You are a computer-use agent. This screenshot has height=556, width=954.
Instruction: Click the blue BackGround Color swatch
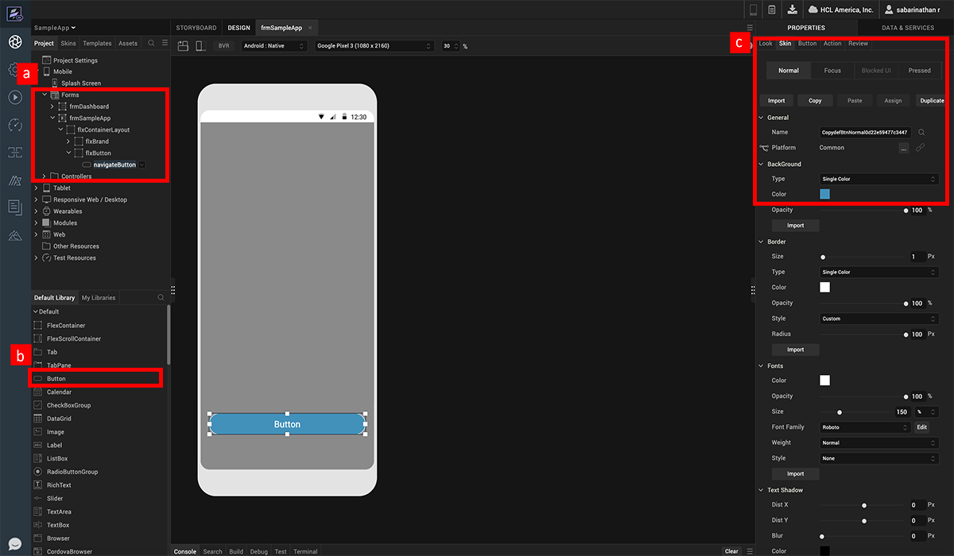[x=824, y=194]
